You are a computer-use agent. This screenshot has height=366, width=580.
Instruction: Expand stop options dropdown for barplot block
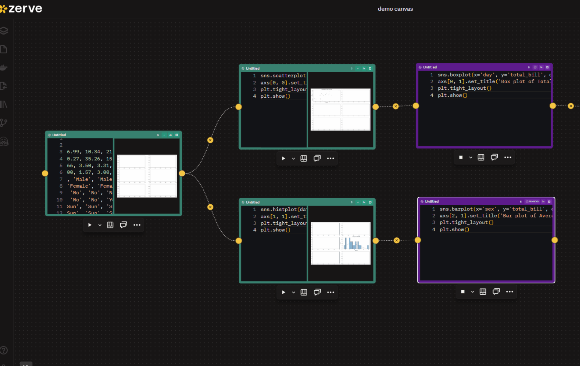(473, 292)
